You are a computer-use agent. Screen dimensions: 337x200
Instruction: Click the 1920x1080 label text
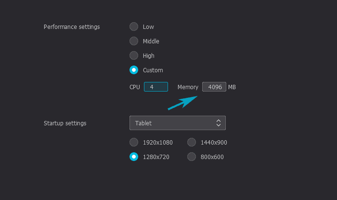pos(158,143)
